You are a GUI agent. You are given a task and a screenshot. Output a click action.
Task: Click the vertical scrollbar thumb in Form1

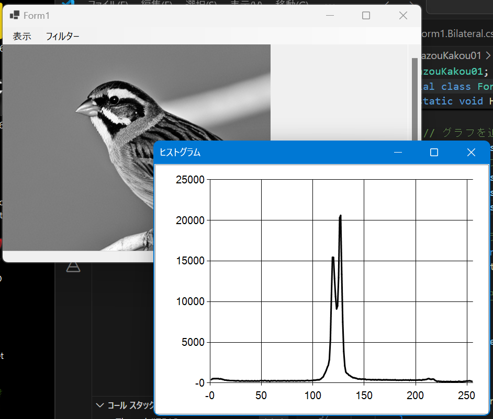(x=414, y=99)
